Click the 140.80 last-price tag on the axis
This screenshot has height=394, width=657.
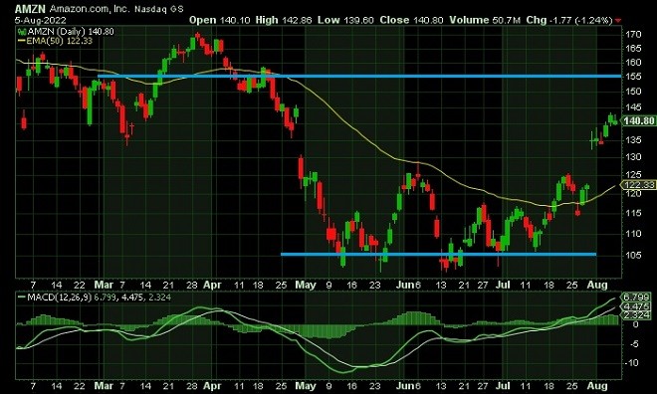coord(638,121)
